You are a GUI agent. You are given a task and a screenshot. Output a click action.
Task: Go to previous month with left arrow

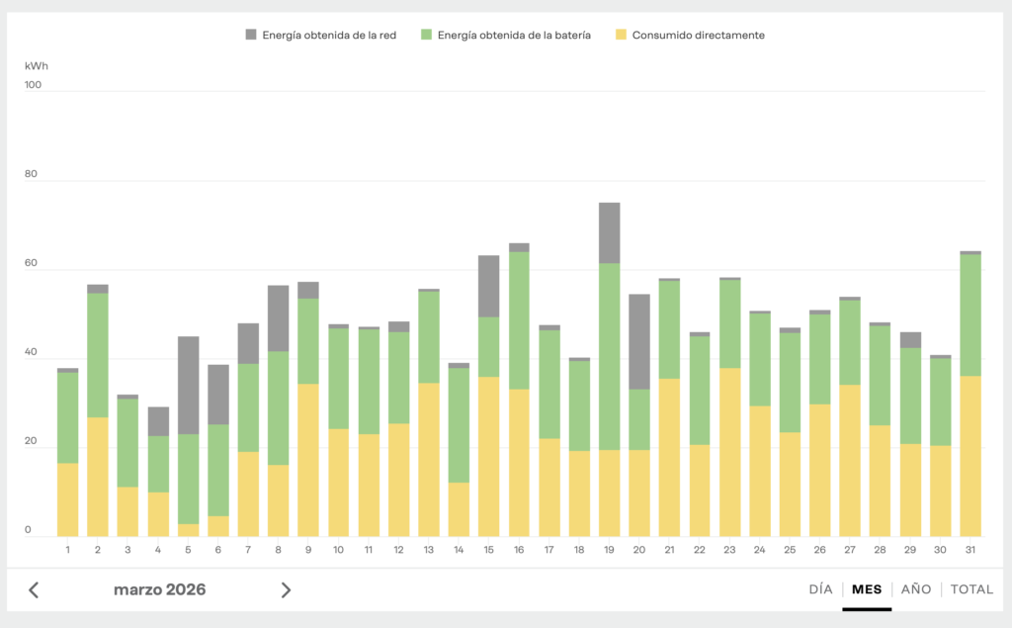click(x=34, y=590)
